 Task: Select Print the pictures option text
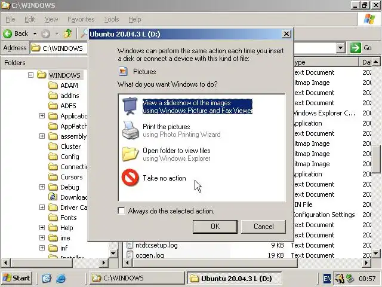[167, 127]
